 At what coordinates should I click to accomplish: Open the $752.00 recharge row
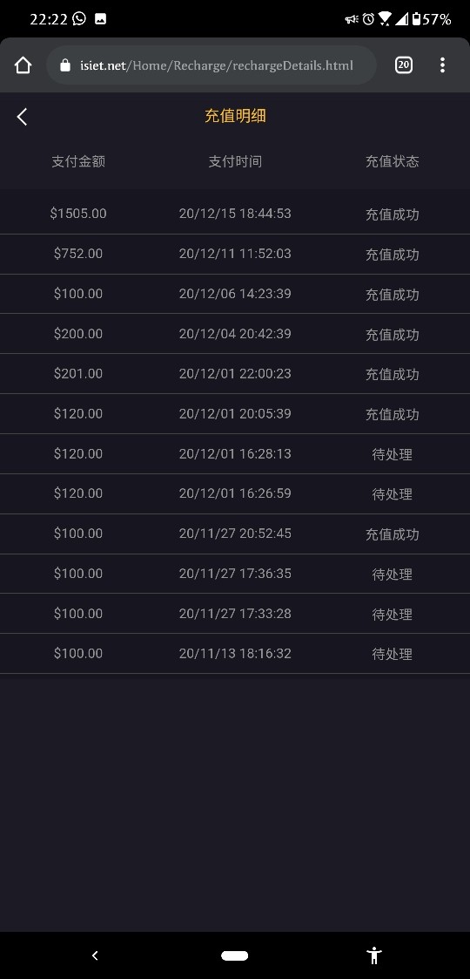click(x=235, y=254)
